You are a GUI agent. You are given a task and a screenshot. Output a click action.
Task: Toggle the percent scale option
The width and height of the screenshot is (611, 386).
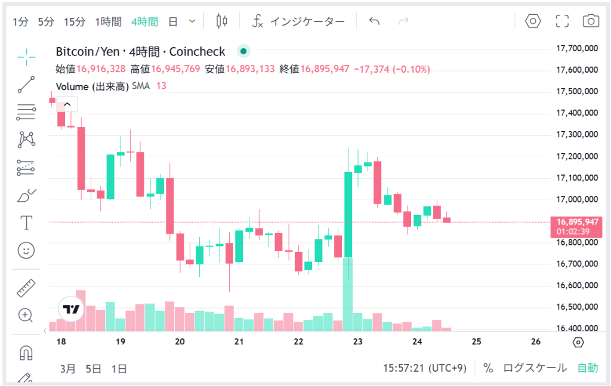click(488, 368)
